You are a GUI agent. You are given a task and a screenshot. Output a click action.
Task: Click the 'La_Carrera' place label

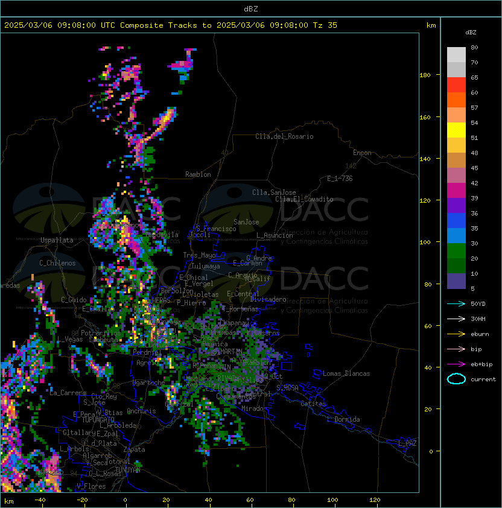(x=68, y=393)
